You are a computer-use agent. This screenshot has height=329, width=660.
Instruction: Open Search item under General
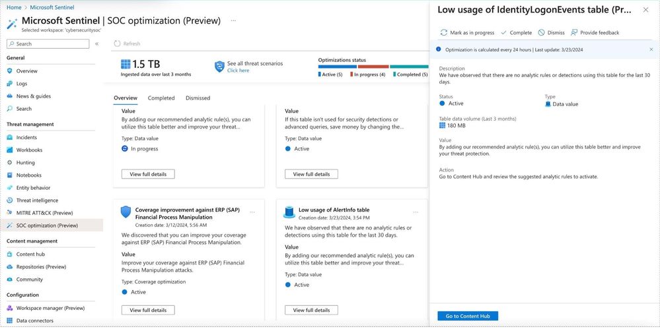tap(24, 109)
